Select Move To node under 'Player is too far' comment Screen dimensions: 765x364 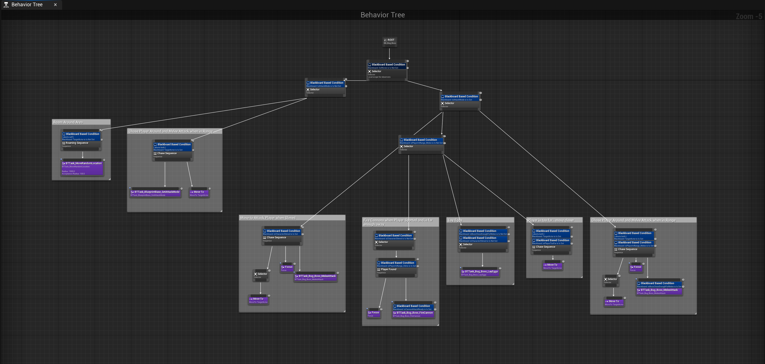552,266
